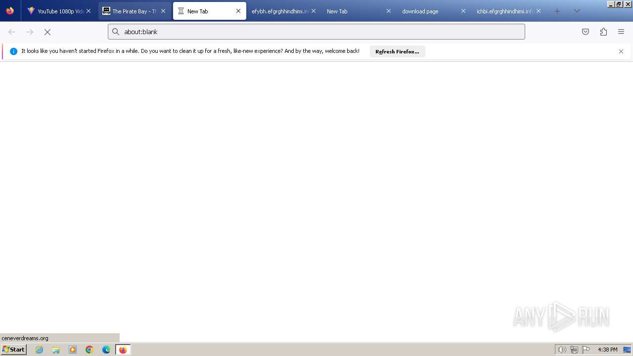The image size is (633, 356).
Task: Close The Pirate Bay tab
Action: pyautogui.click(x=163, y=11)
